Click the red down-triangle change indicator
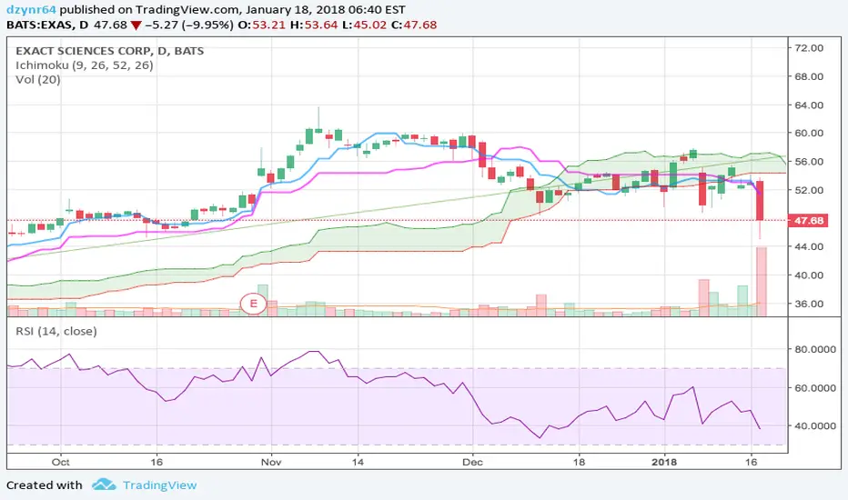The image size is (848, 500). coord(136,25)
